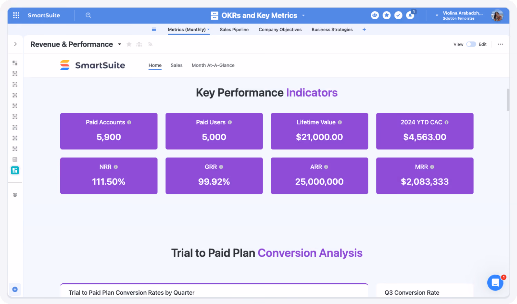This screenshot has height=304, width=517.
Task: Click the View label next to toggle
Action: tap(458, 44)
